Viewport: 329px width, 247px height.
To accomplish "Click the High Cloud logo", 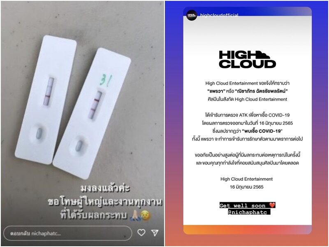I will pyautogui.click(x=247, y=59).
